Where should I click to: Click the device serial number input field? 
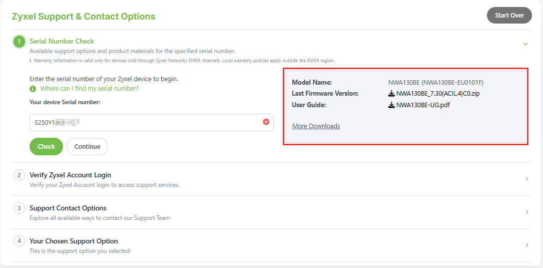(x=152, y=122)
